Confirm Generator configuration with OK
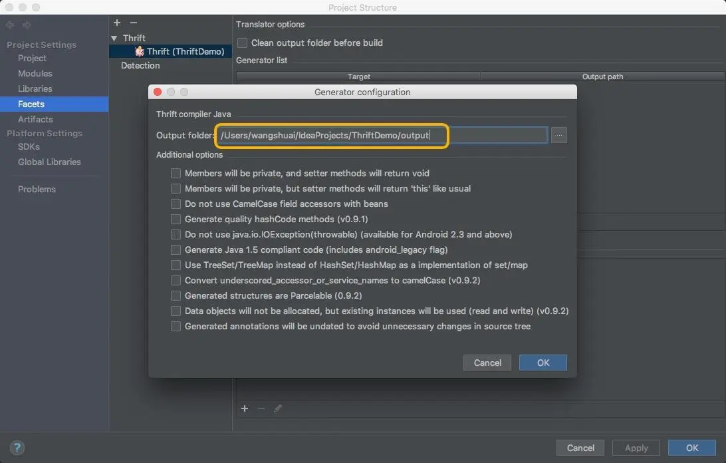This screenshot has height=463, width=726. click(543, 363)
